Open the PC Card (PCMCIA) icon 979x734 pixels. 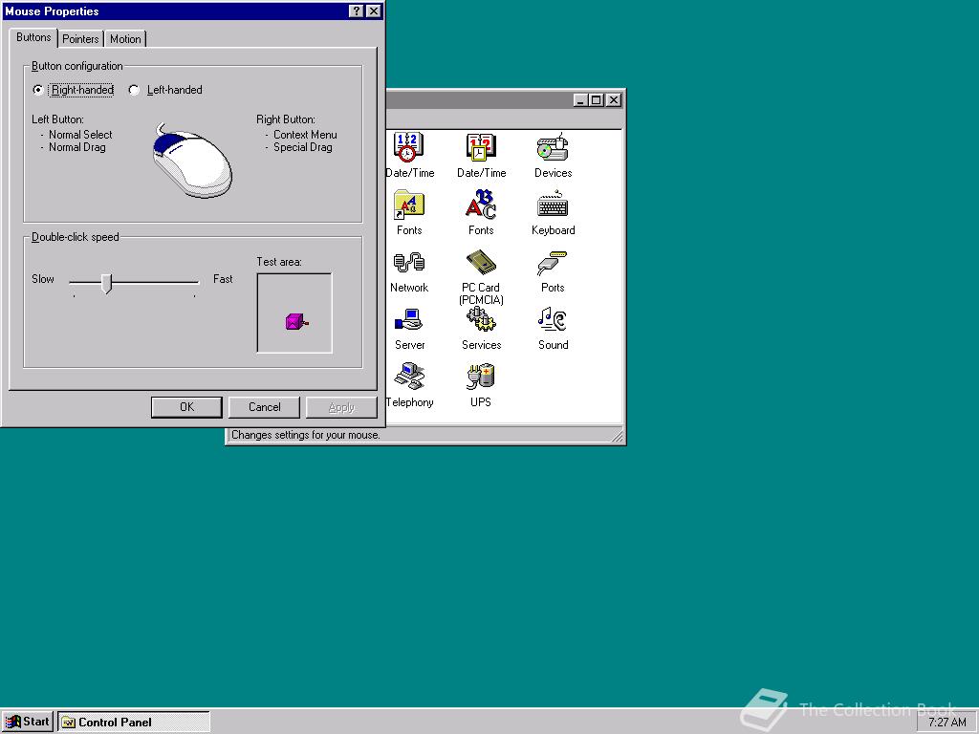pos(481,262)
